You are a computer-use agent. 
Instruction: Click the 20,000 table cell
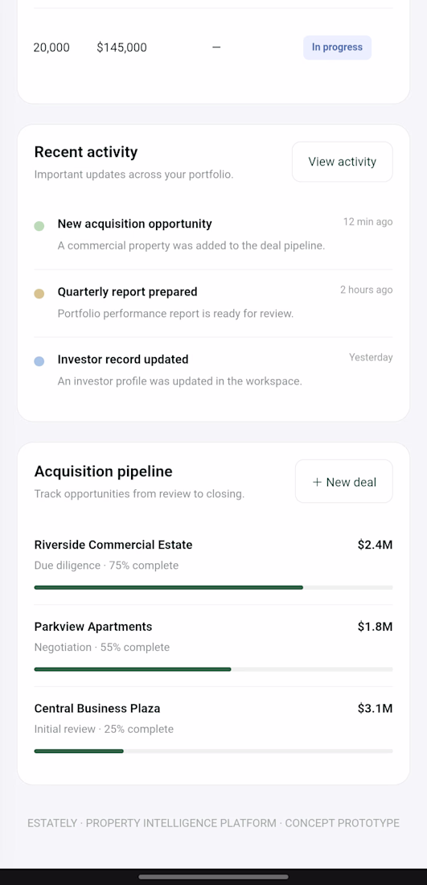pyautogui.click(x=51, y=47)
